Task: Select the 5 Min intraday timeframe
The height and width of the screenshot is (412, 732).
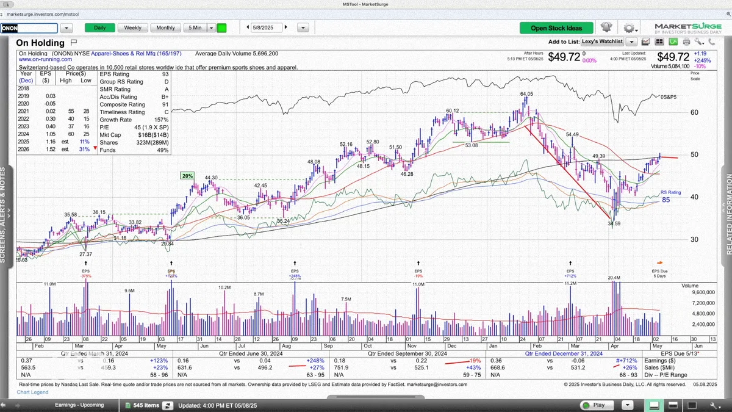Action: [x=195, y=27]
